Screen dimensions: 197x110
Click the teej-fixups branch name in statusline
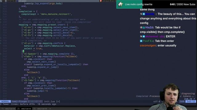click(x=19, y=101)
